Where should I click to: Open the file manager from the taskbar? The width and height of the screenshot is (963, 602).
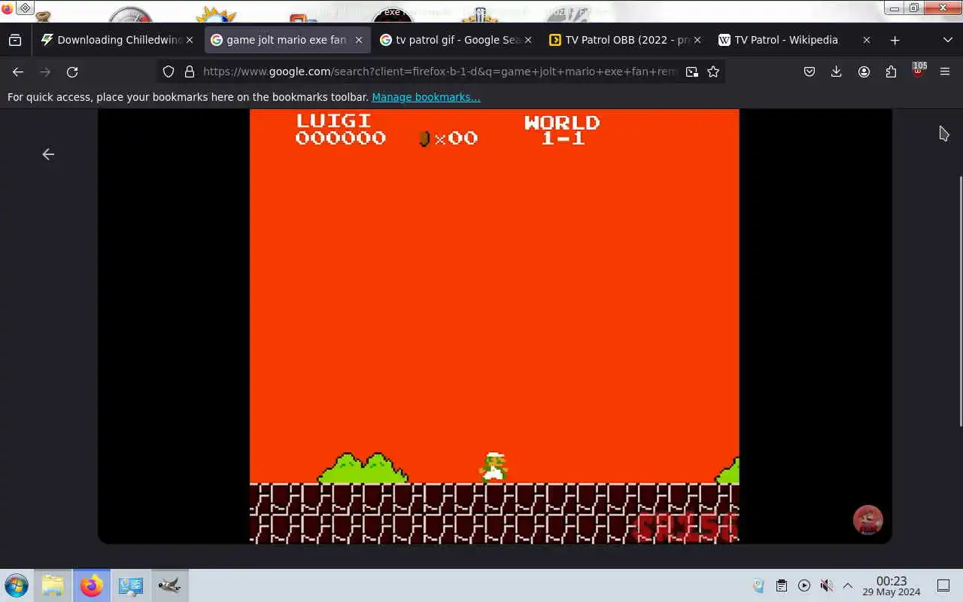pos(53,585)
